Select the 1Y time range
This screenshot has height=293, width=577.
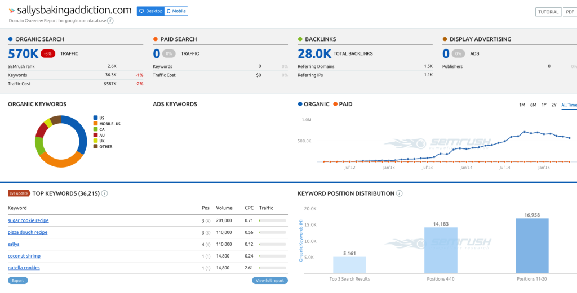coord(544,105)
